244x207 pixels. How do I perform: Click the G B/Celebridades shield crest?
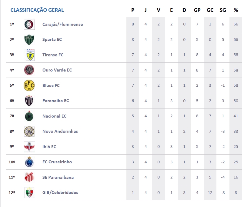[x=29, y=192]
